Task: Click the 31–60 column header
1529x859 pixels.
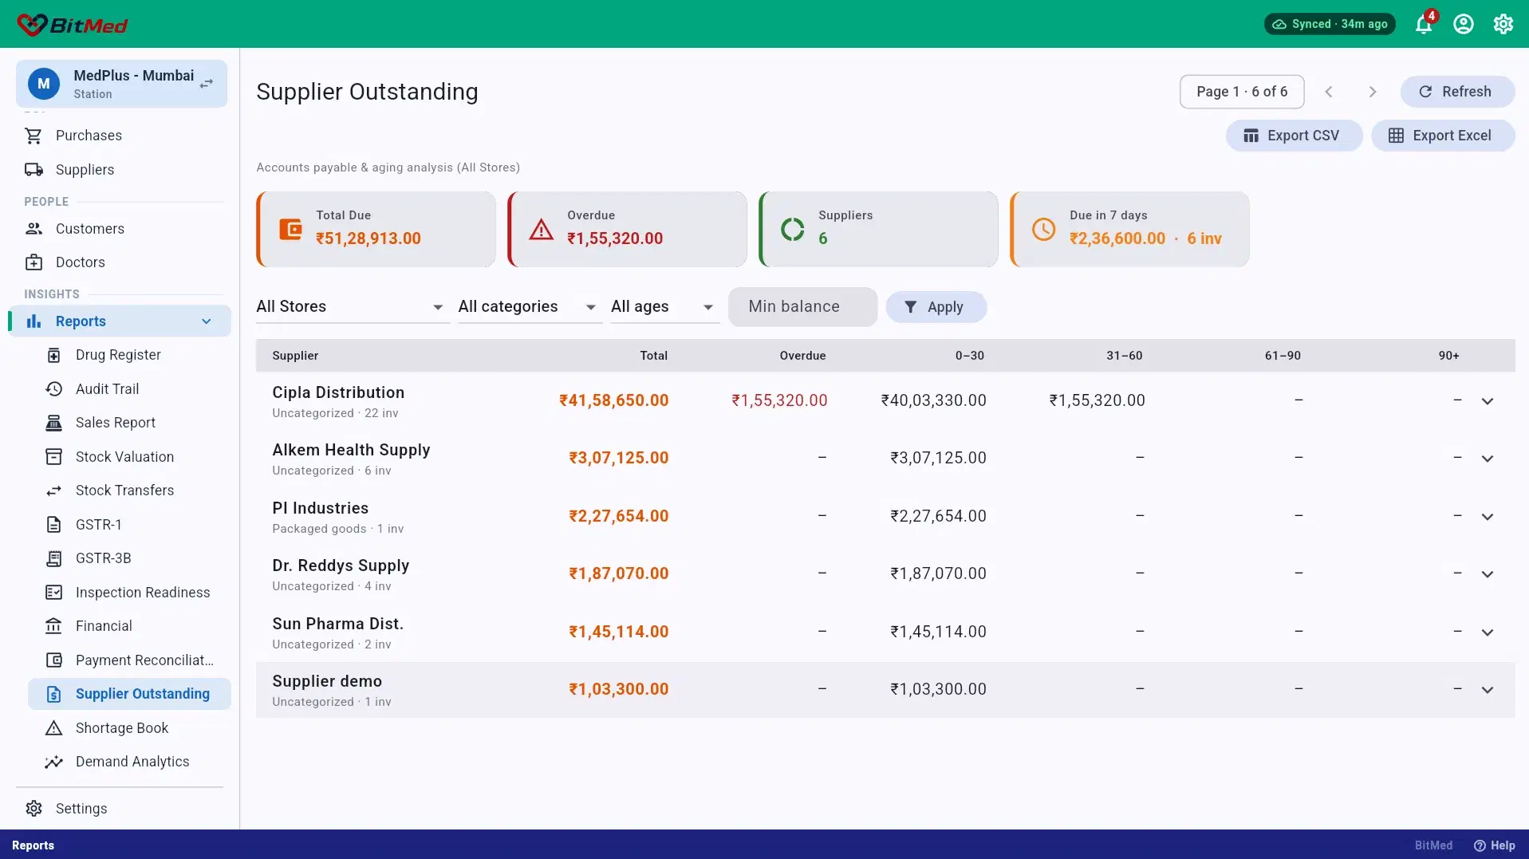Action: click(x=1124, y=356)
